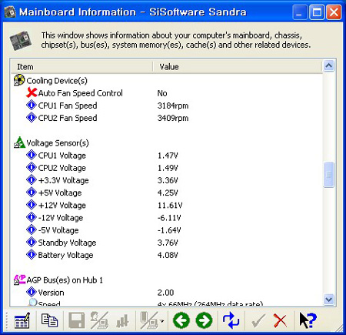Open the options table icon in the toolbar
This screenshot has height=335, width=346.
pos(22,320)
